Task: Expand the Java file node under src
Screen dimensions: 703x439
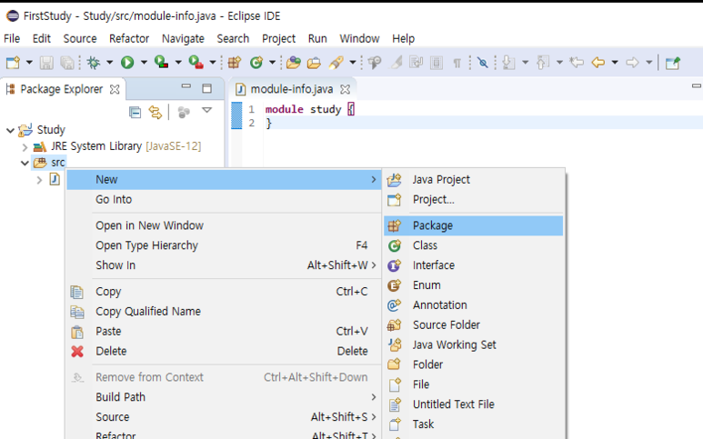Action: coord(39,180)
